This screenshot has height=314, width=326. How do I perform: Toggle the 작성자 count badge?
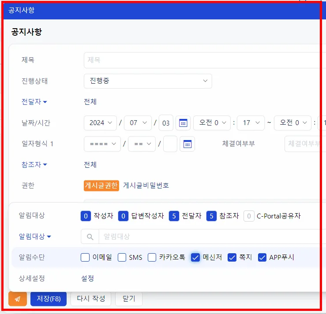pyautogui.click(x=86, y=216)
